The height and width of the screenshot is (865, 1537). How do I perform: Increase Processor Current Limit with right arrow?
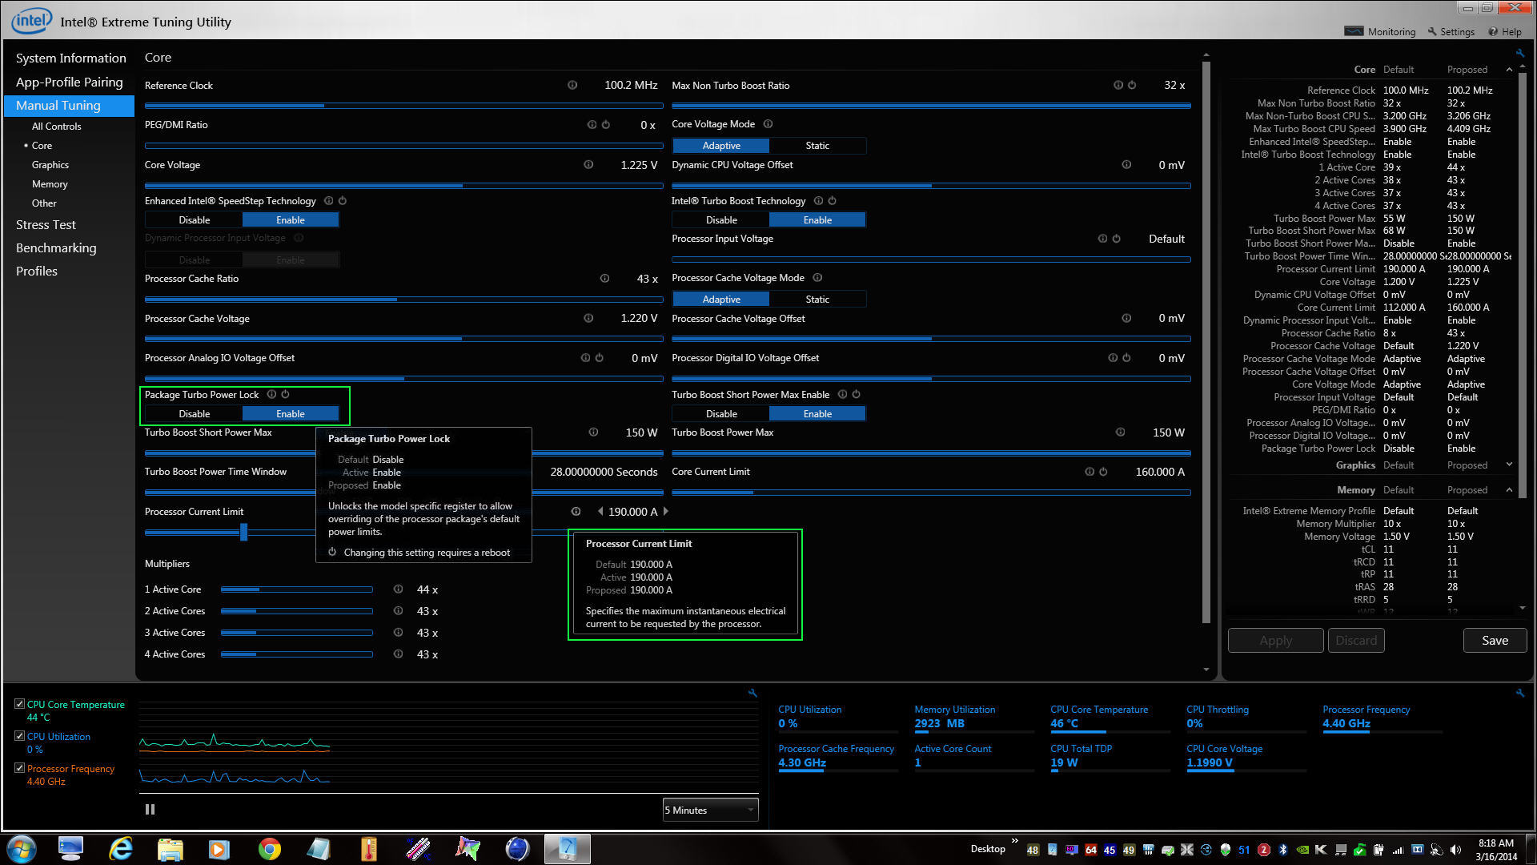click(666, 512)
